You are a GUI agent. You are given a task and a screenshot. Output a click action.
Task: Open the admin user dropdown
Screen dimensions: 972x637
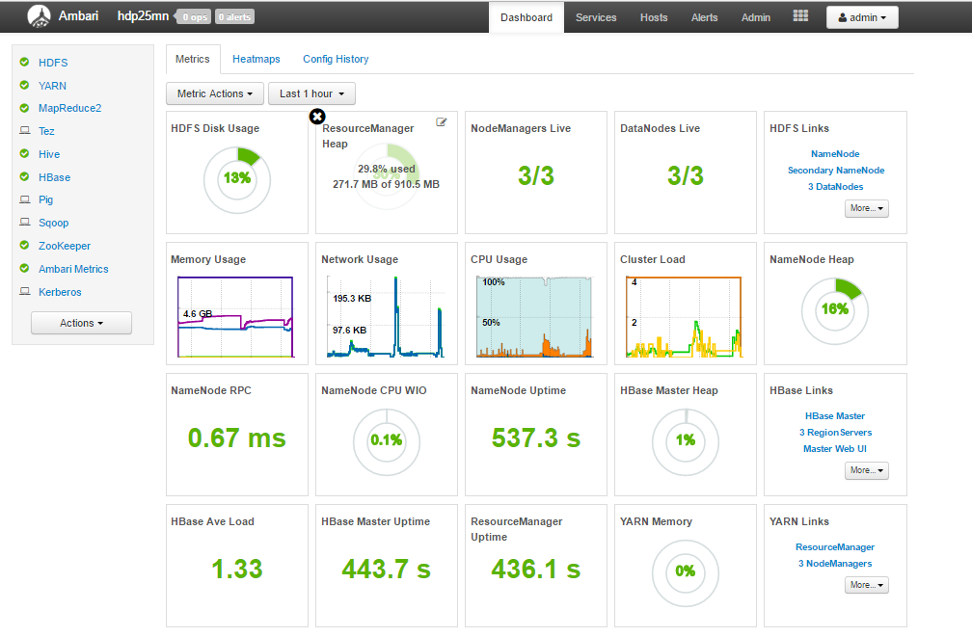862,17
